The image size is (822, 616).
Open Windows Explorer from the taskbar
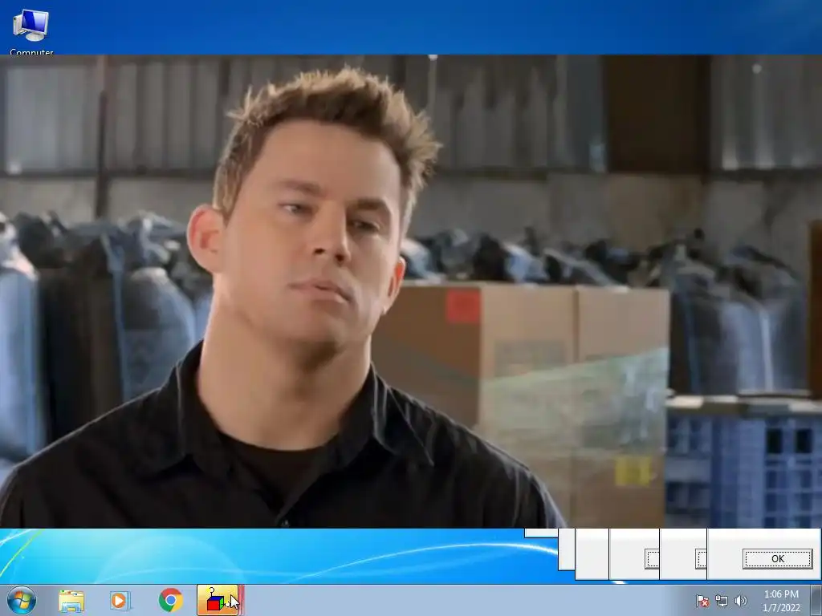(71, 601)
